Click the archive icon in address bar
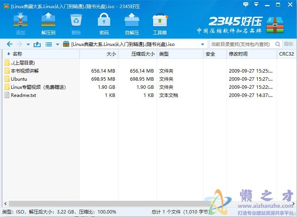The width and height of the screenshot is (297, 217). tap(66, 44)
